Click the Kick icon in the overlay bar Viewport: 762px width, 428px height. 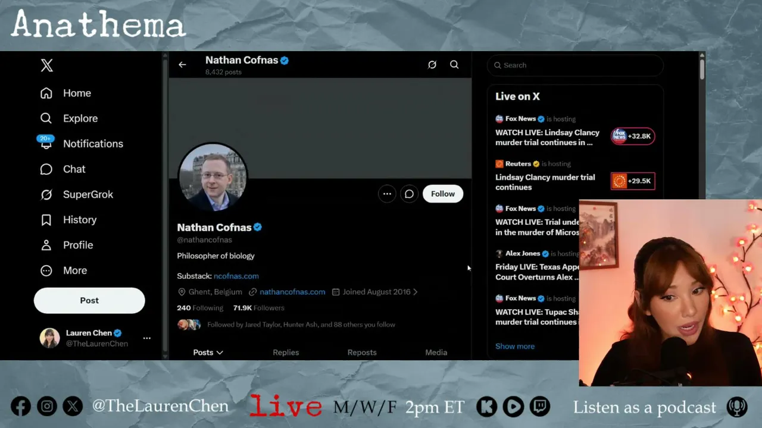click(487, 407)
